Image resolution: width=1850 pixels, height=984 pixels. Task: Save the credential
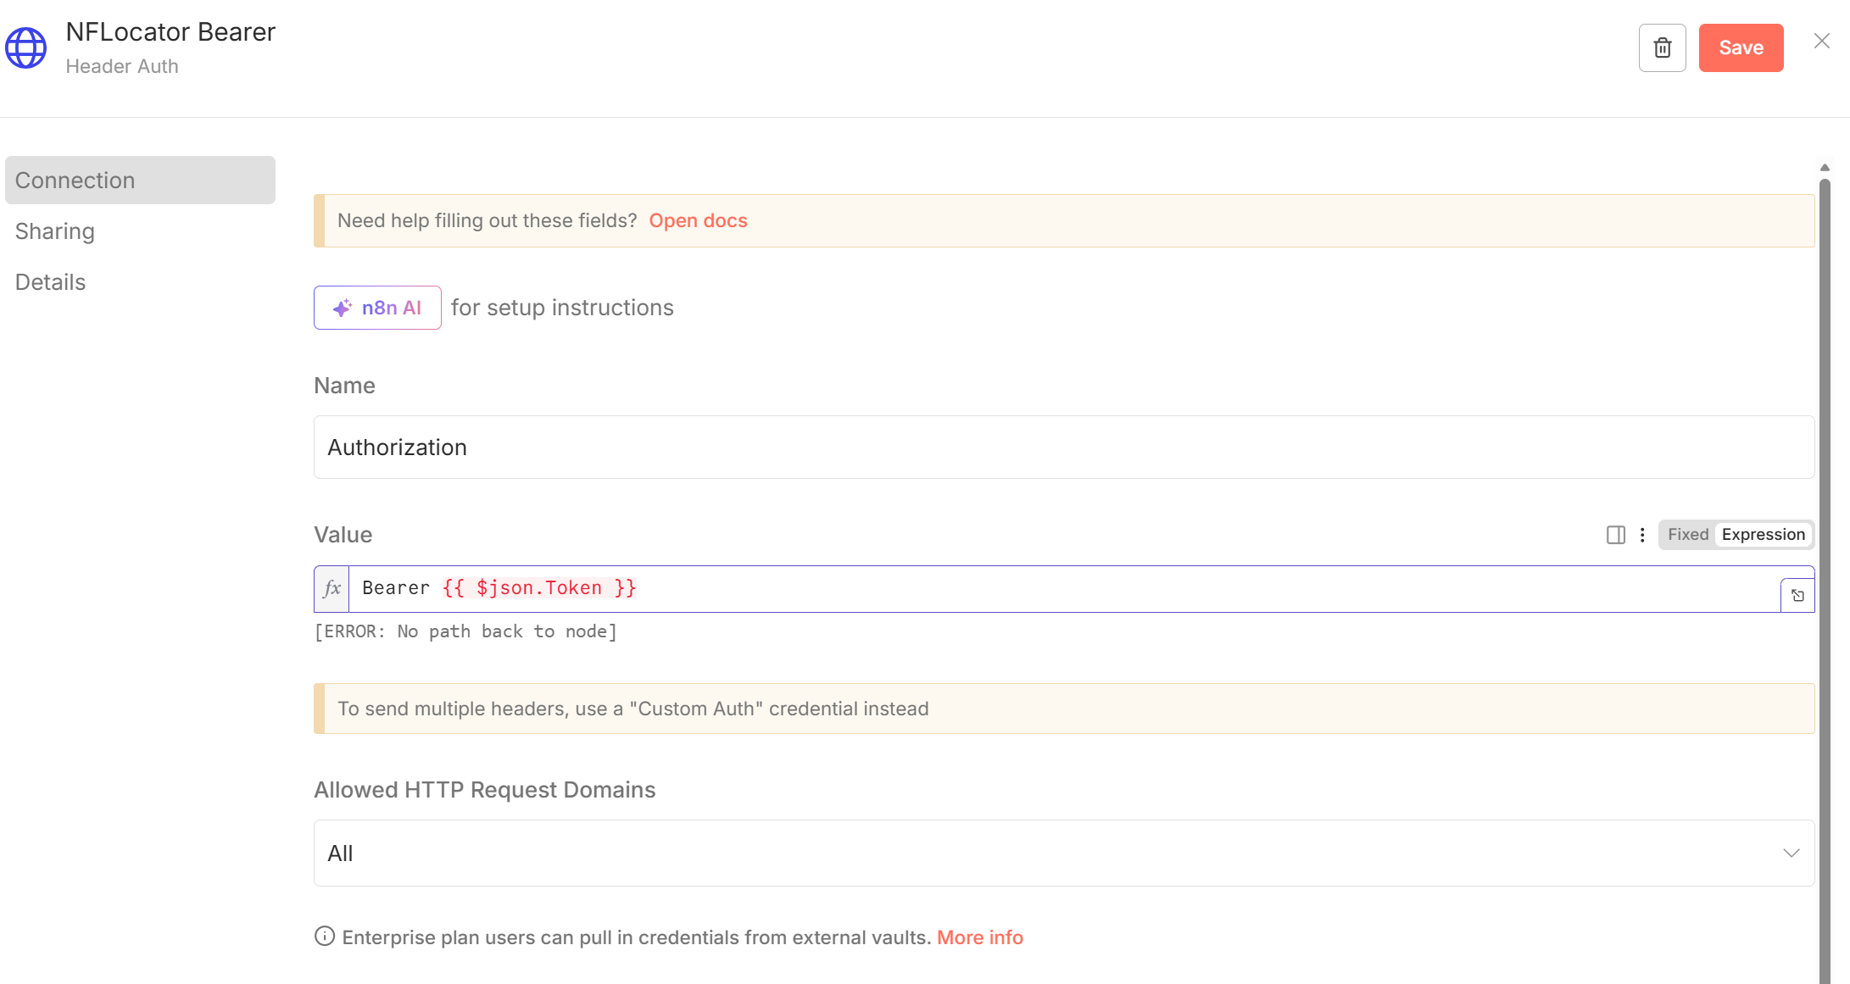[x=1741, y=48]
